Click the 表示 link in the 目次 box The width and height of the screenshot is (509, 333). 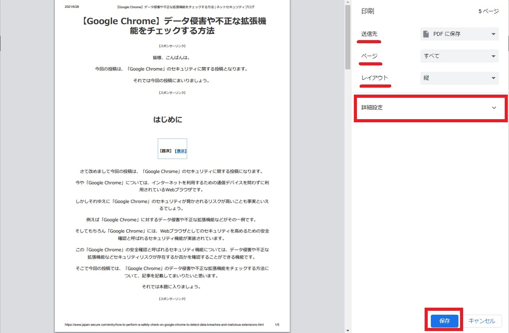tap(181, 151)
